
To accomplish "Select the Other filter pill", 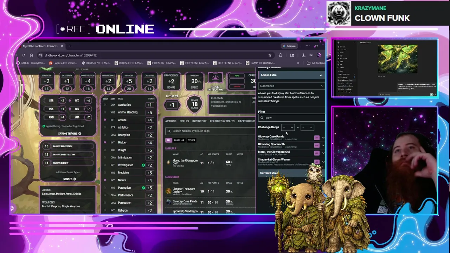I will [x=191, y=140].
